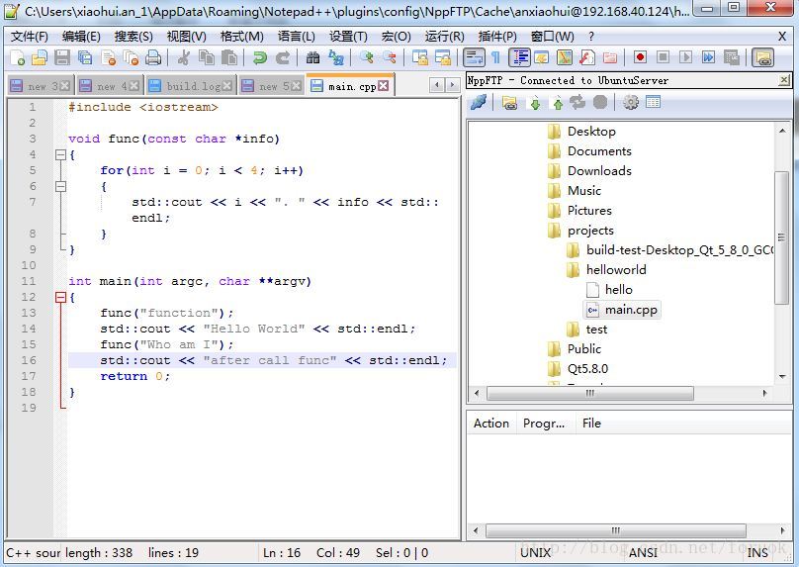This screenshot has height=567, width=799.
Task: Click the Print icon in toolbar
Action: pos(153,58)
